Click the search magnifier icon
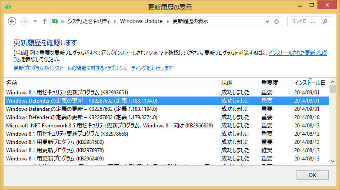Screen dimensions: 340x190 coord(325,21)
